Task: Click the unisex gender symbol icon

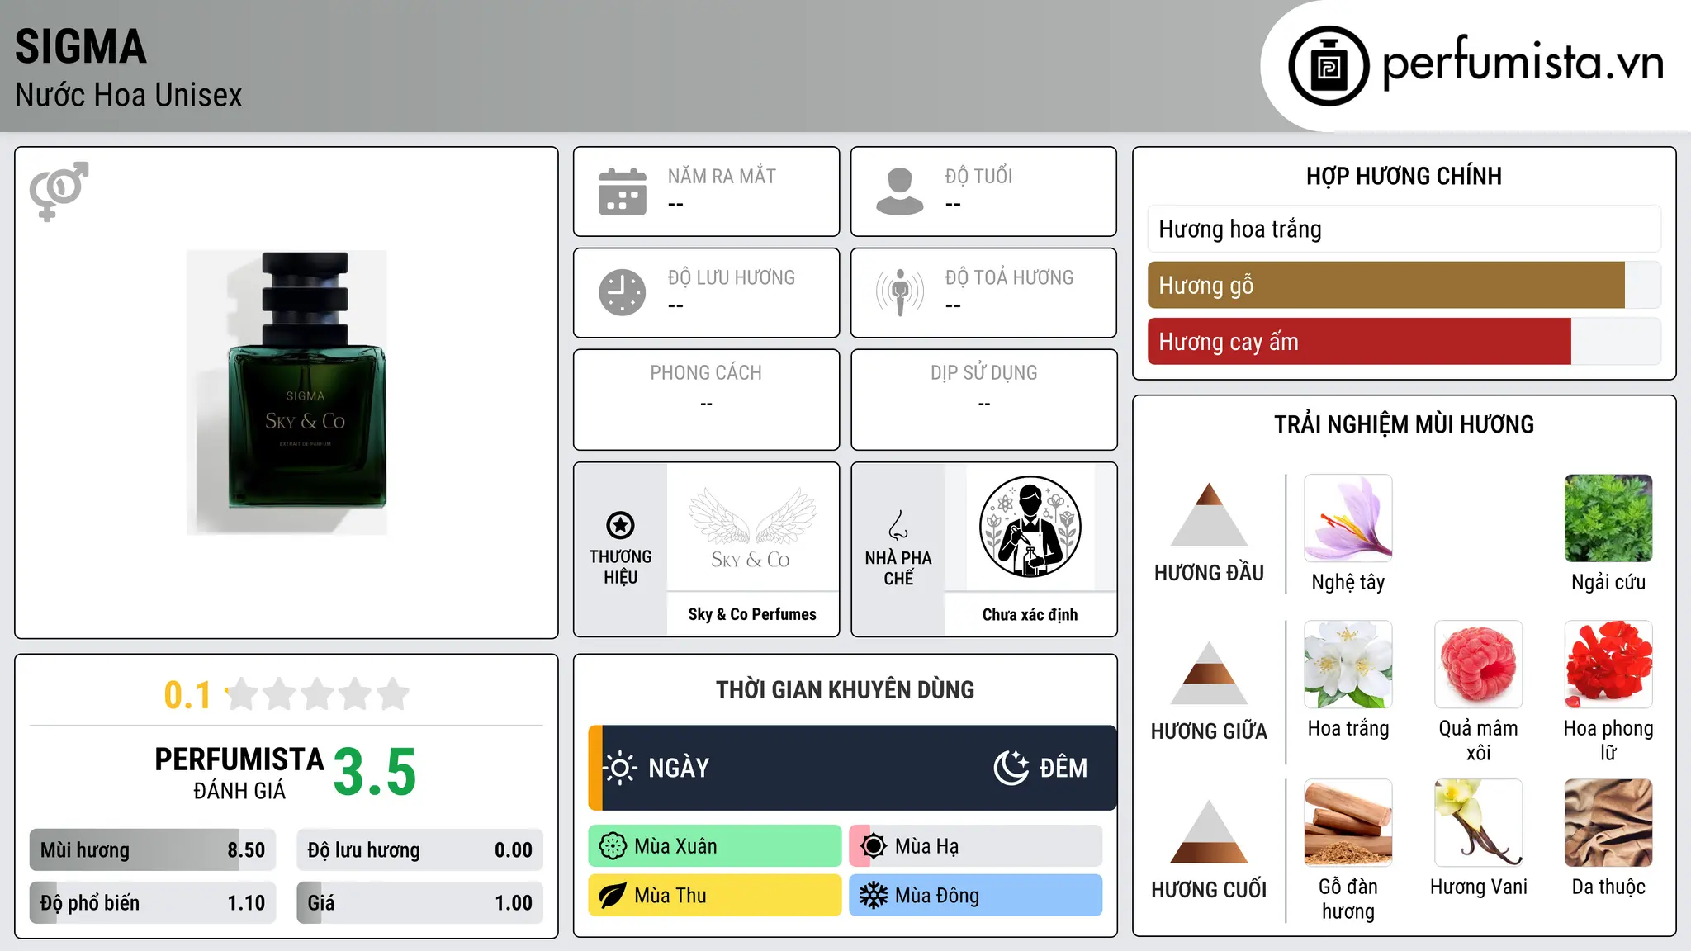Action: point(59,191)
